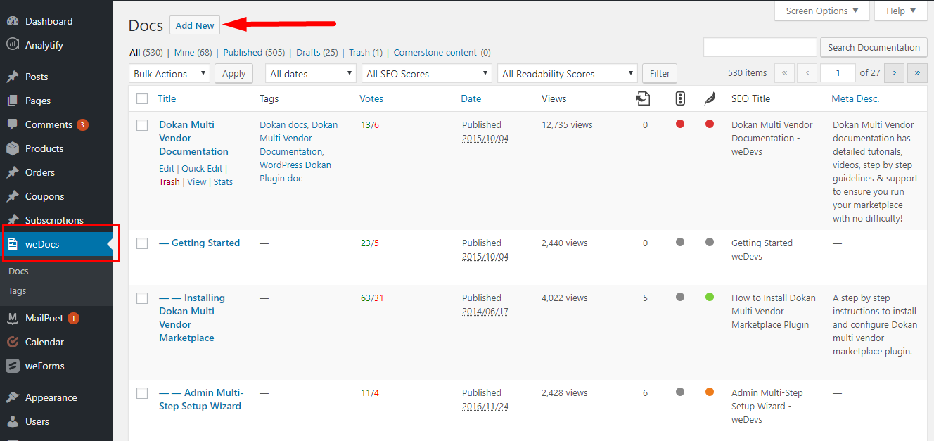934x441 pixels.
Task: Show Trash (1) docs
Action: pyautogui.click(x=366, y=52)
